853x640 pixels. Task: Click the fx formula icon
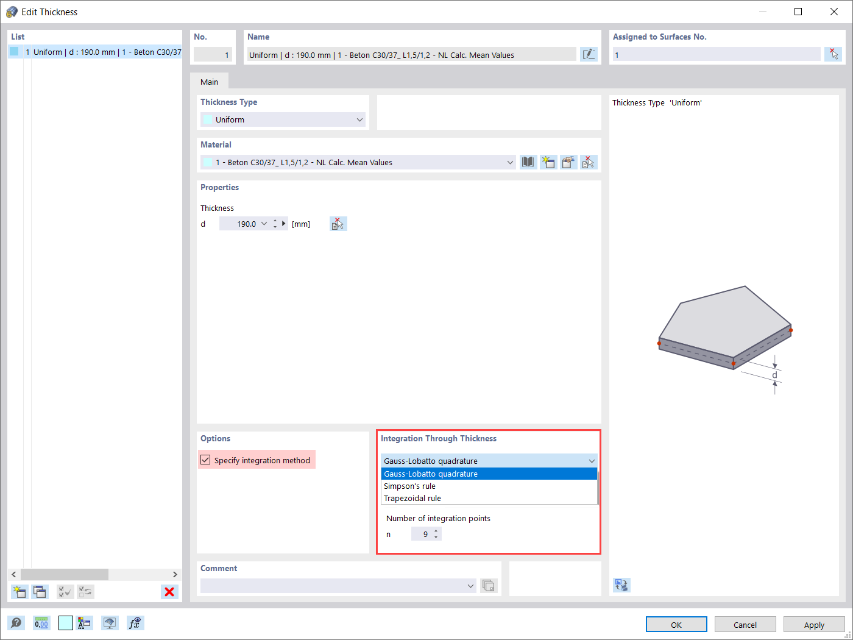[135, 623]
